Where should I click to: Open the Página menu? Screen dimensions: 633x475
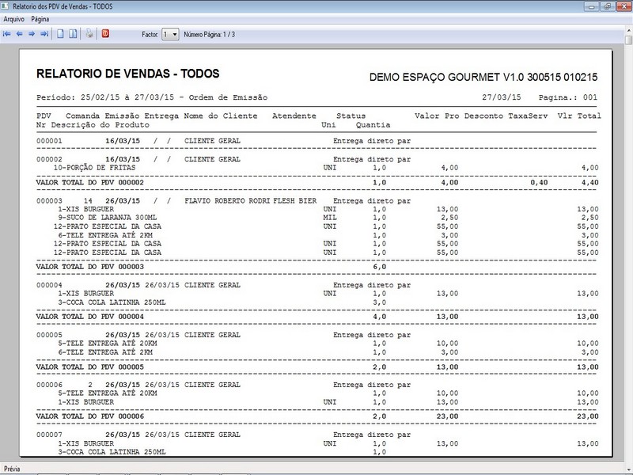click(40, 19)
